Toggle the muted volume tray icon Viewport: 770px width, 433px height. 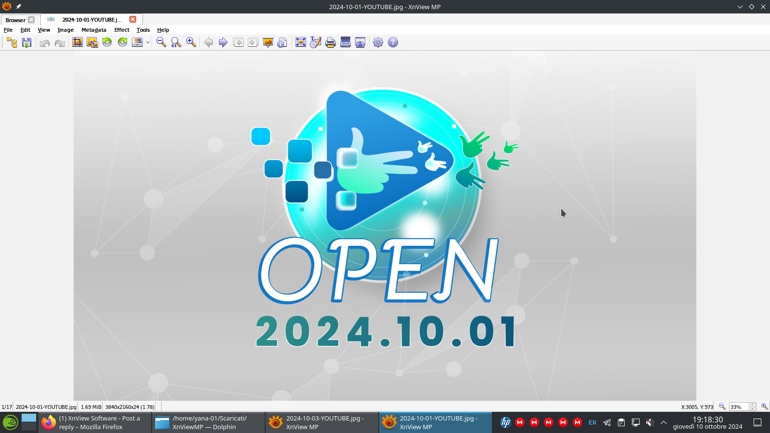[650, 422]
